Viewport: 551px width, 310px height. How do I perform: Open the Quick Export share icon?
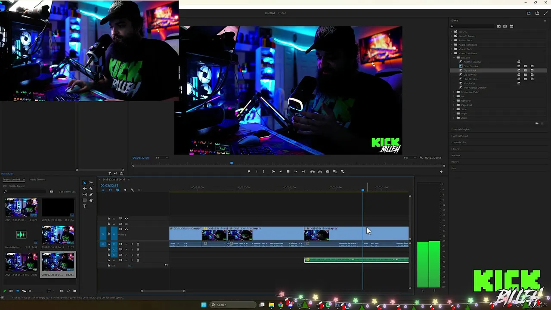tap(537, 13)
